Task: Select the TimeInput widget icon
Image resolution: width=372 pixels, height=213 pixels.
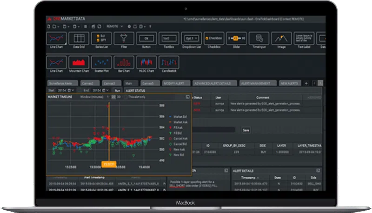Action: pyautogui.click(x=259, y=38)
